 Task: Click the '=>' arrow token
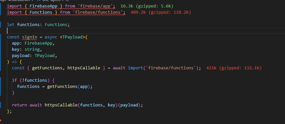(x=14, y=62)
